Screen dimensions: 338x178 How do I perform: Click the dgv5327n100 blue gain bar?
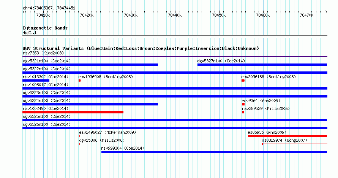point(262,65)
